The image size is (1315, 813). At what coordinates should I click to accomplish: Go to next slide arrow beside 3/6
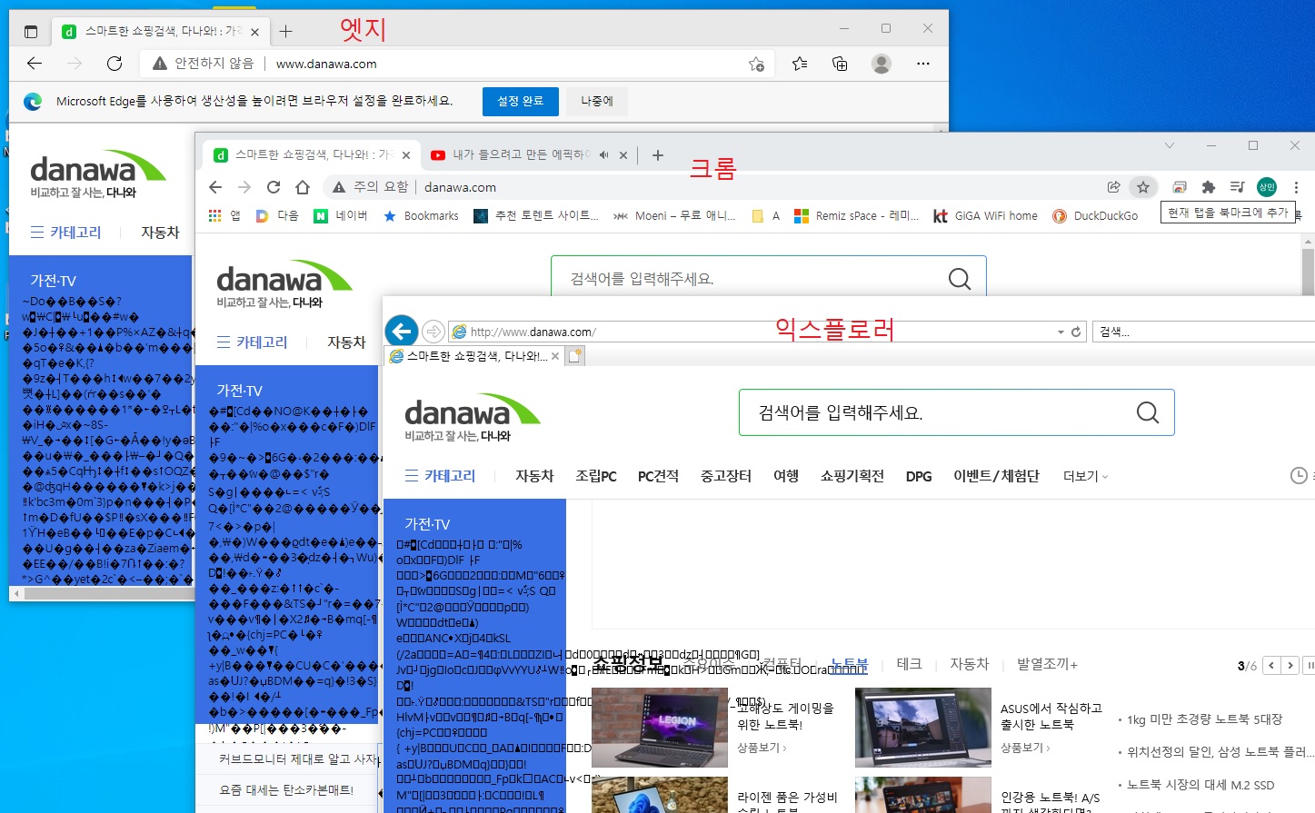(x=1290, y=666)
